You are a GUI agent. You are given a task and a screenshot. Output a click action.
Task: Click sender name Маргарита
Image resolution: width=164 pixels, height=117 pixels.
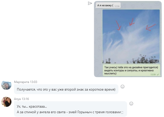coord(22,82)
